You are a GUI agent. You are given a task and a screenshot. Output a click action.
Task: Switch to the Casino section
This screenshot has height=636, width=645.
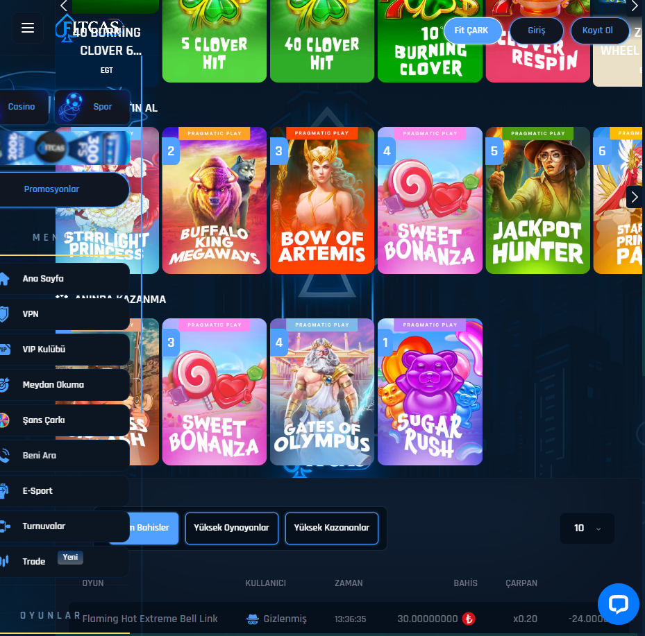(22, 107)
